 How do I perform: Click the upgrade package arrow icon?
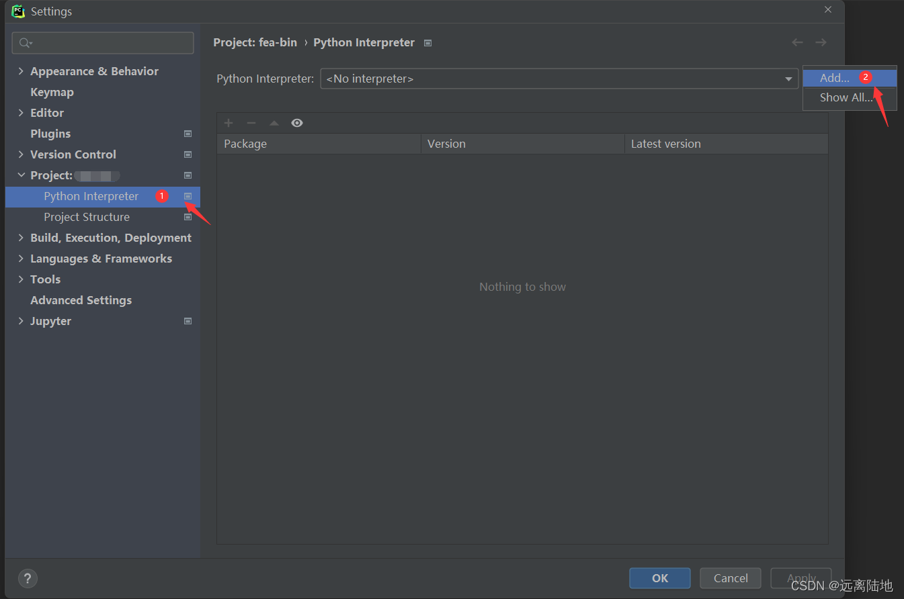pyautogui.click(x=274, y=123)
